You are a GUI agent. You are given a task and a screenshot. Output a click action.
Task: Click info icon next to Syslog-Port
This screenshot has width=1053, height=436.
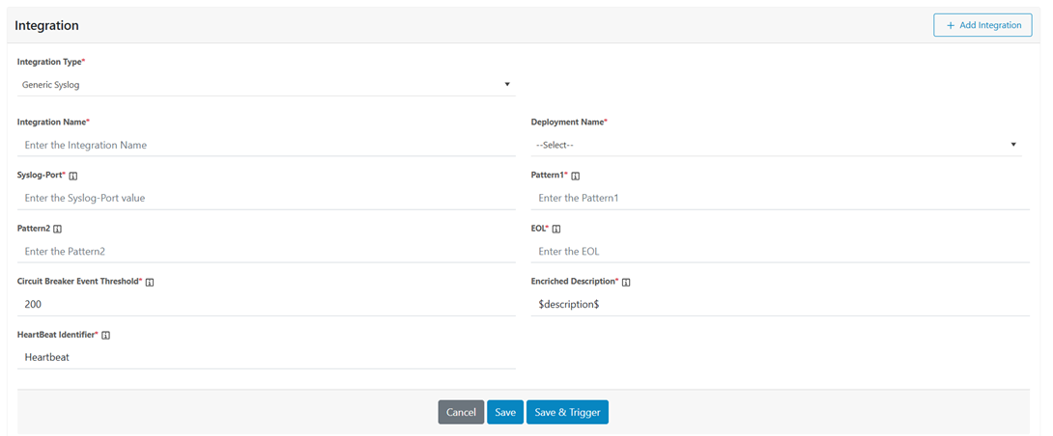[73, 176]
